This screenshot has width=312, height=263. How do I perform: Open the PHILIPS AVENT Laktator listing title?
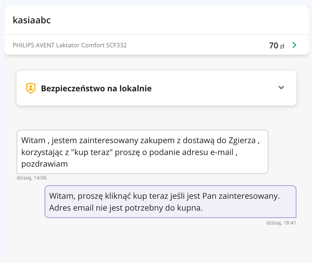70,45
